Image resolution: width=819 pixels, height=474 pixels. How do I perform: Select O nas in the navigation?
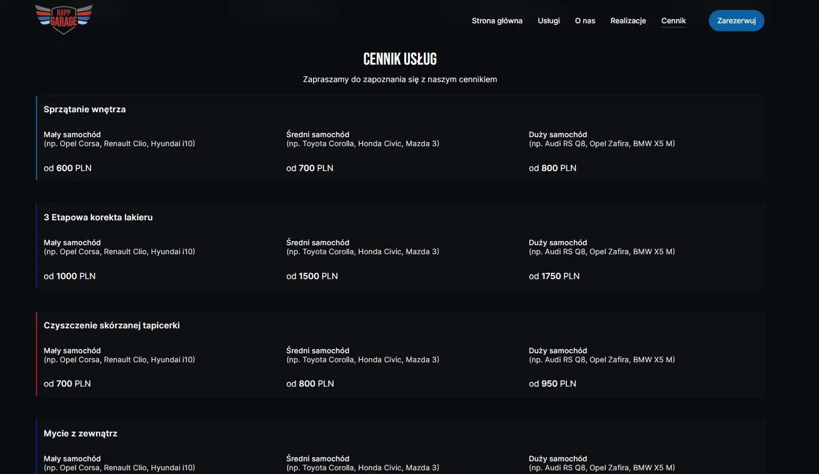coord(585,21)
